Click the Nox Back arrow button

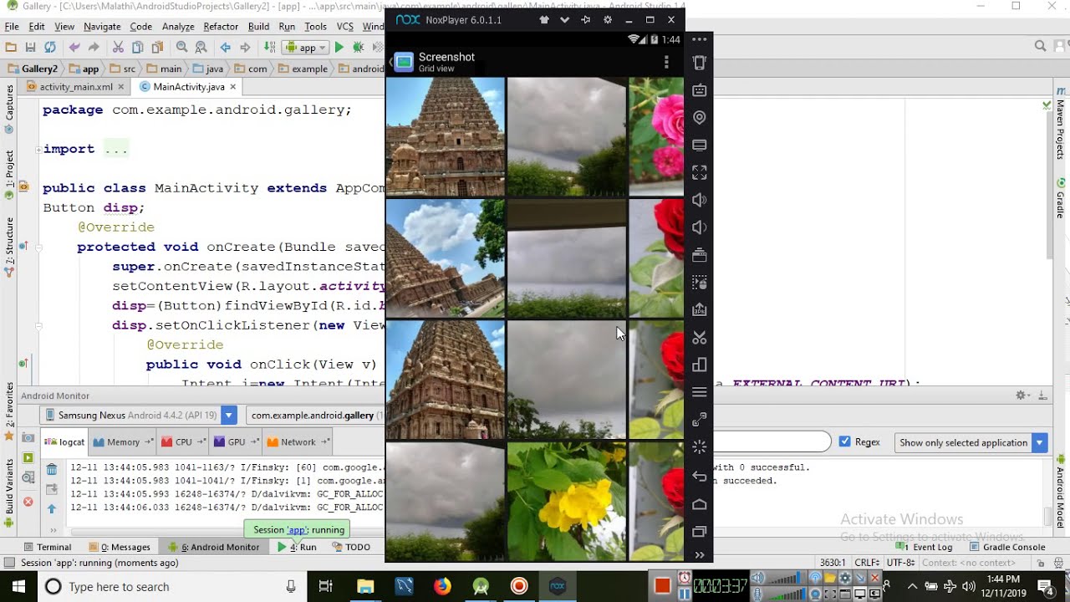pyautogui.click(x=700, y=477)
